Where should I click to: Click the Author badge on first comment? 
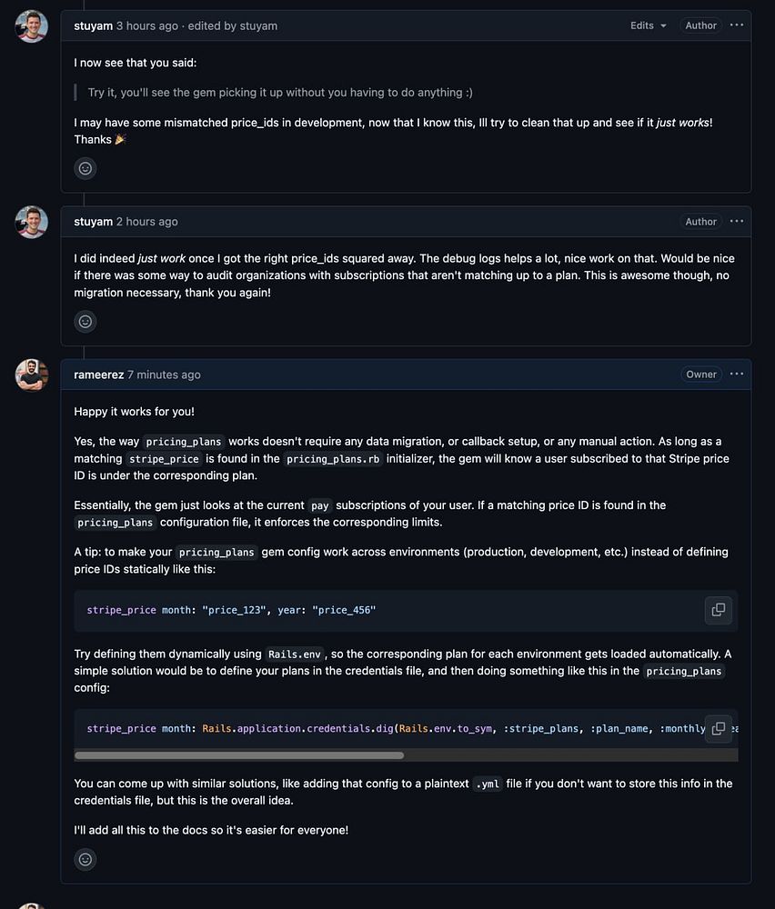pos(700,25)
